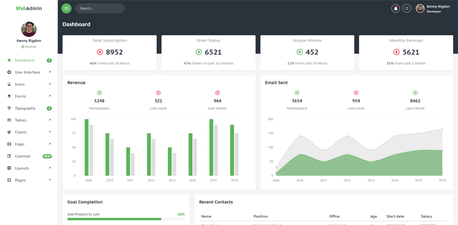This screenshot has height=225, width=458.
Task: Click the Forms layers icon
Action: pos(9,96)
